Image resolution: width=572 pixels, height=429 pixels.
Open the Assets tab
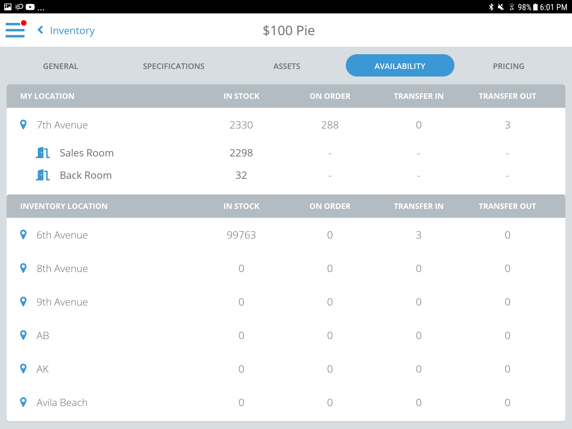(x=287, y=66)
